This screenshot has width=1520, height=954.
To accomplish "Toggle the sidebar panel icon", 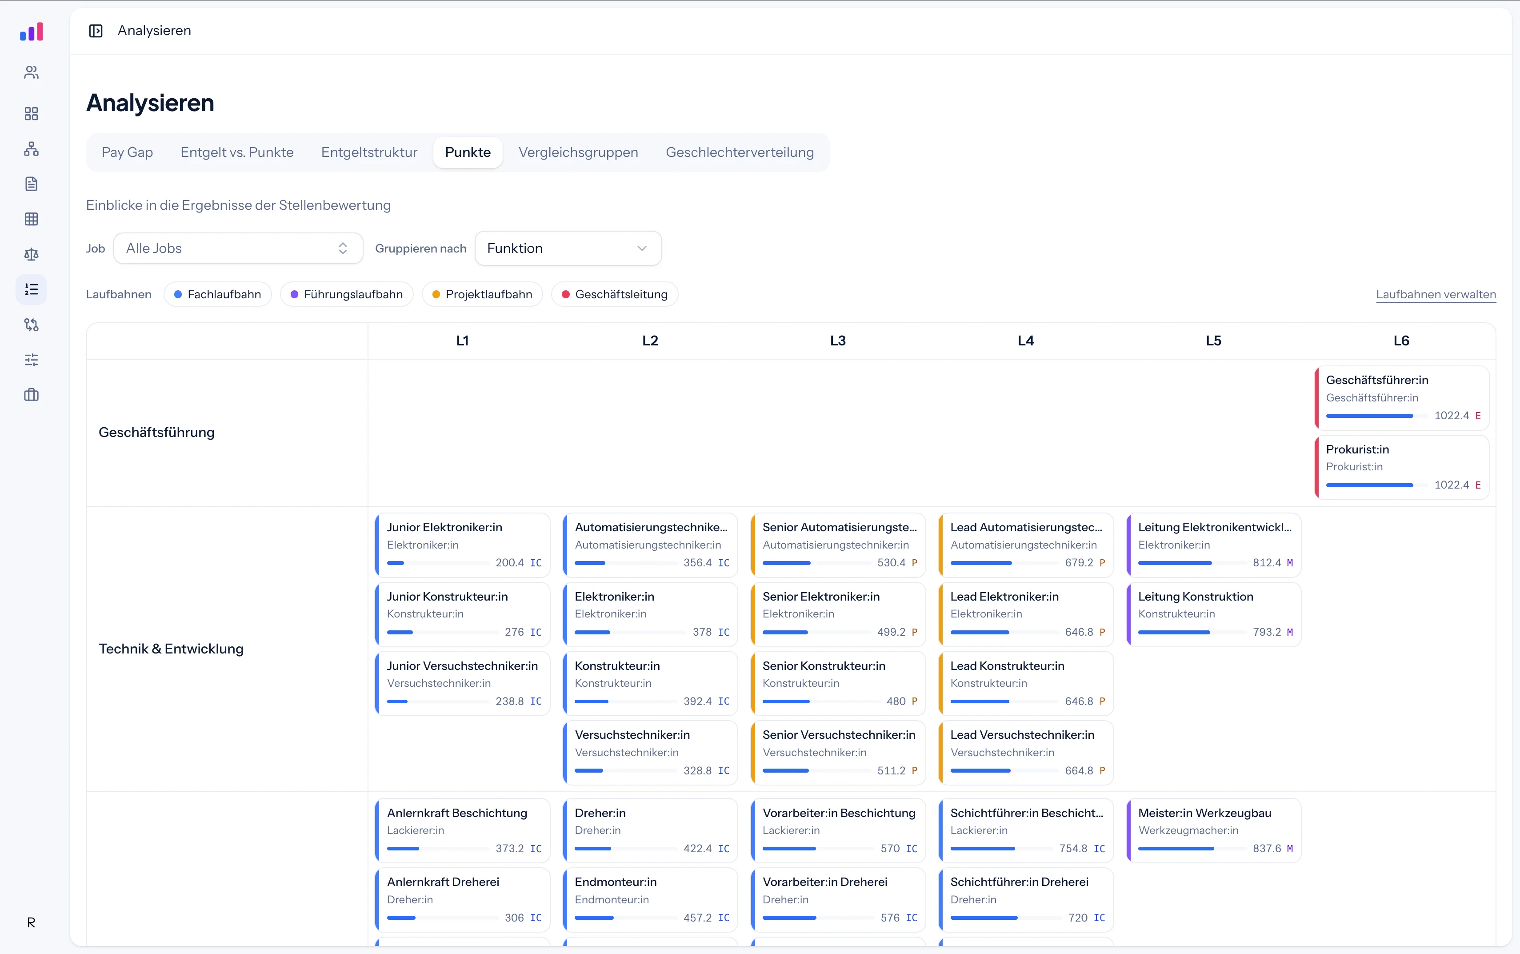I will 96,31.
